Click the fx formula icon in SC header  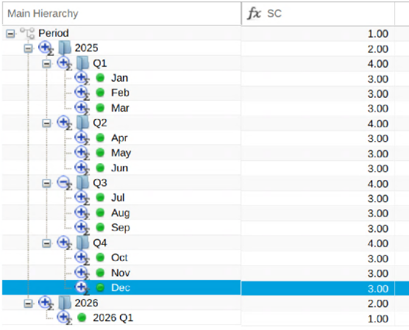[x=254, y=13]
